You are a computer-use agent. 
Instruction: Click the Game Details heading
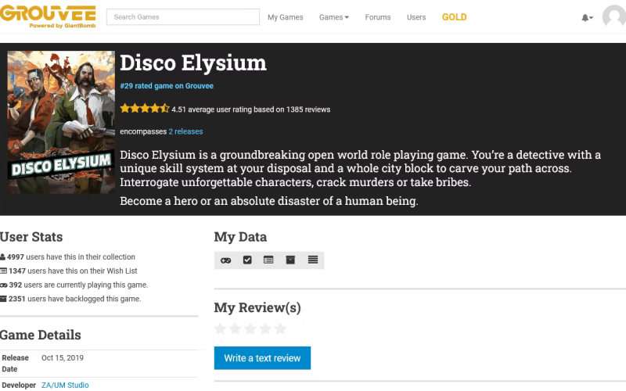point(41,335)
